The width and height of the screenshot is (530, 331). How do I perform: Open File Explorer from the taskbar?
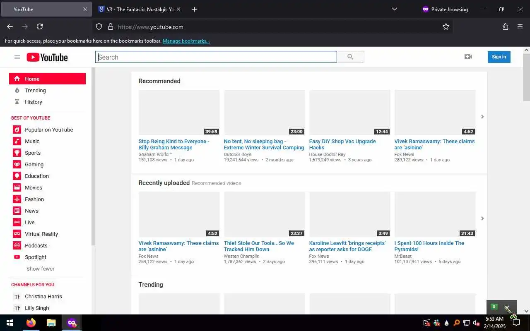51,323
